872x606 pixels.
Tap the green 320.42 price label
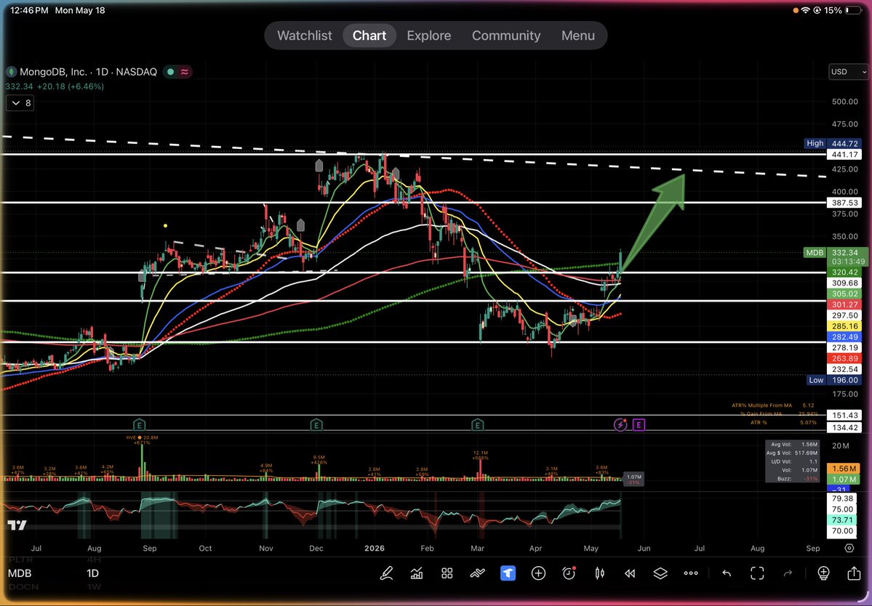844,272
